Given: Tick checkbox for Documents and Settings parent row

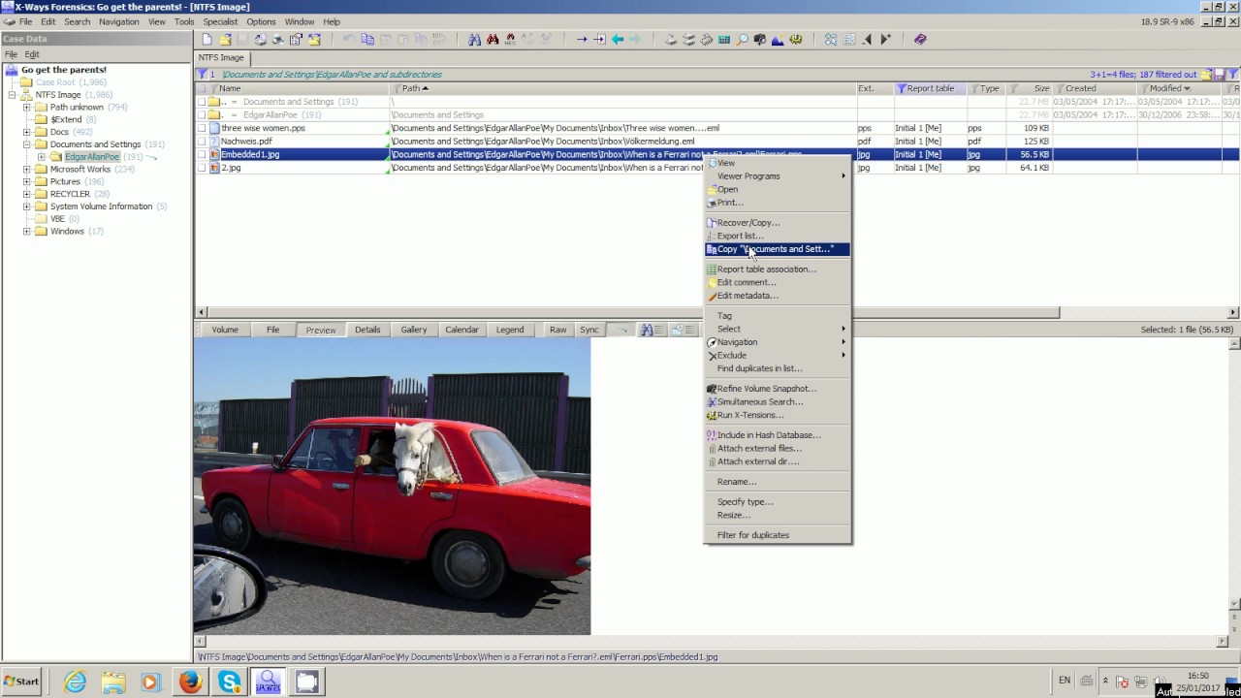Looking at the screenshot, I should [202, 102].
